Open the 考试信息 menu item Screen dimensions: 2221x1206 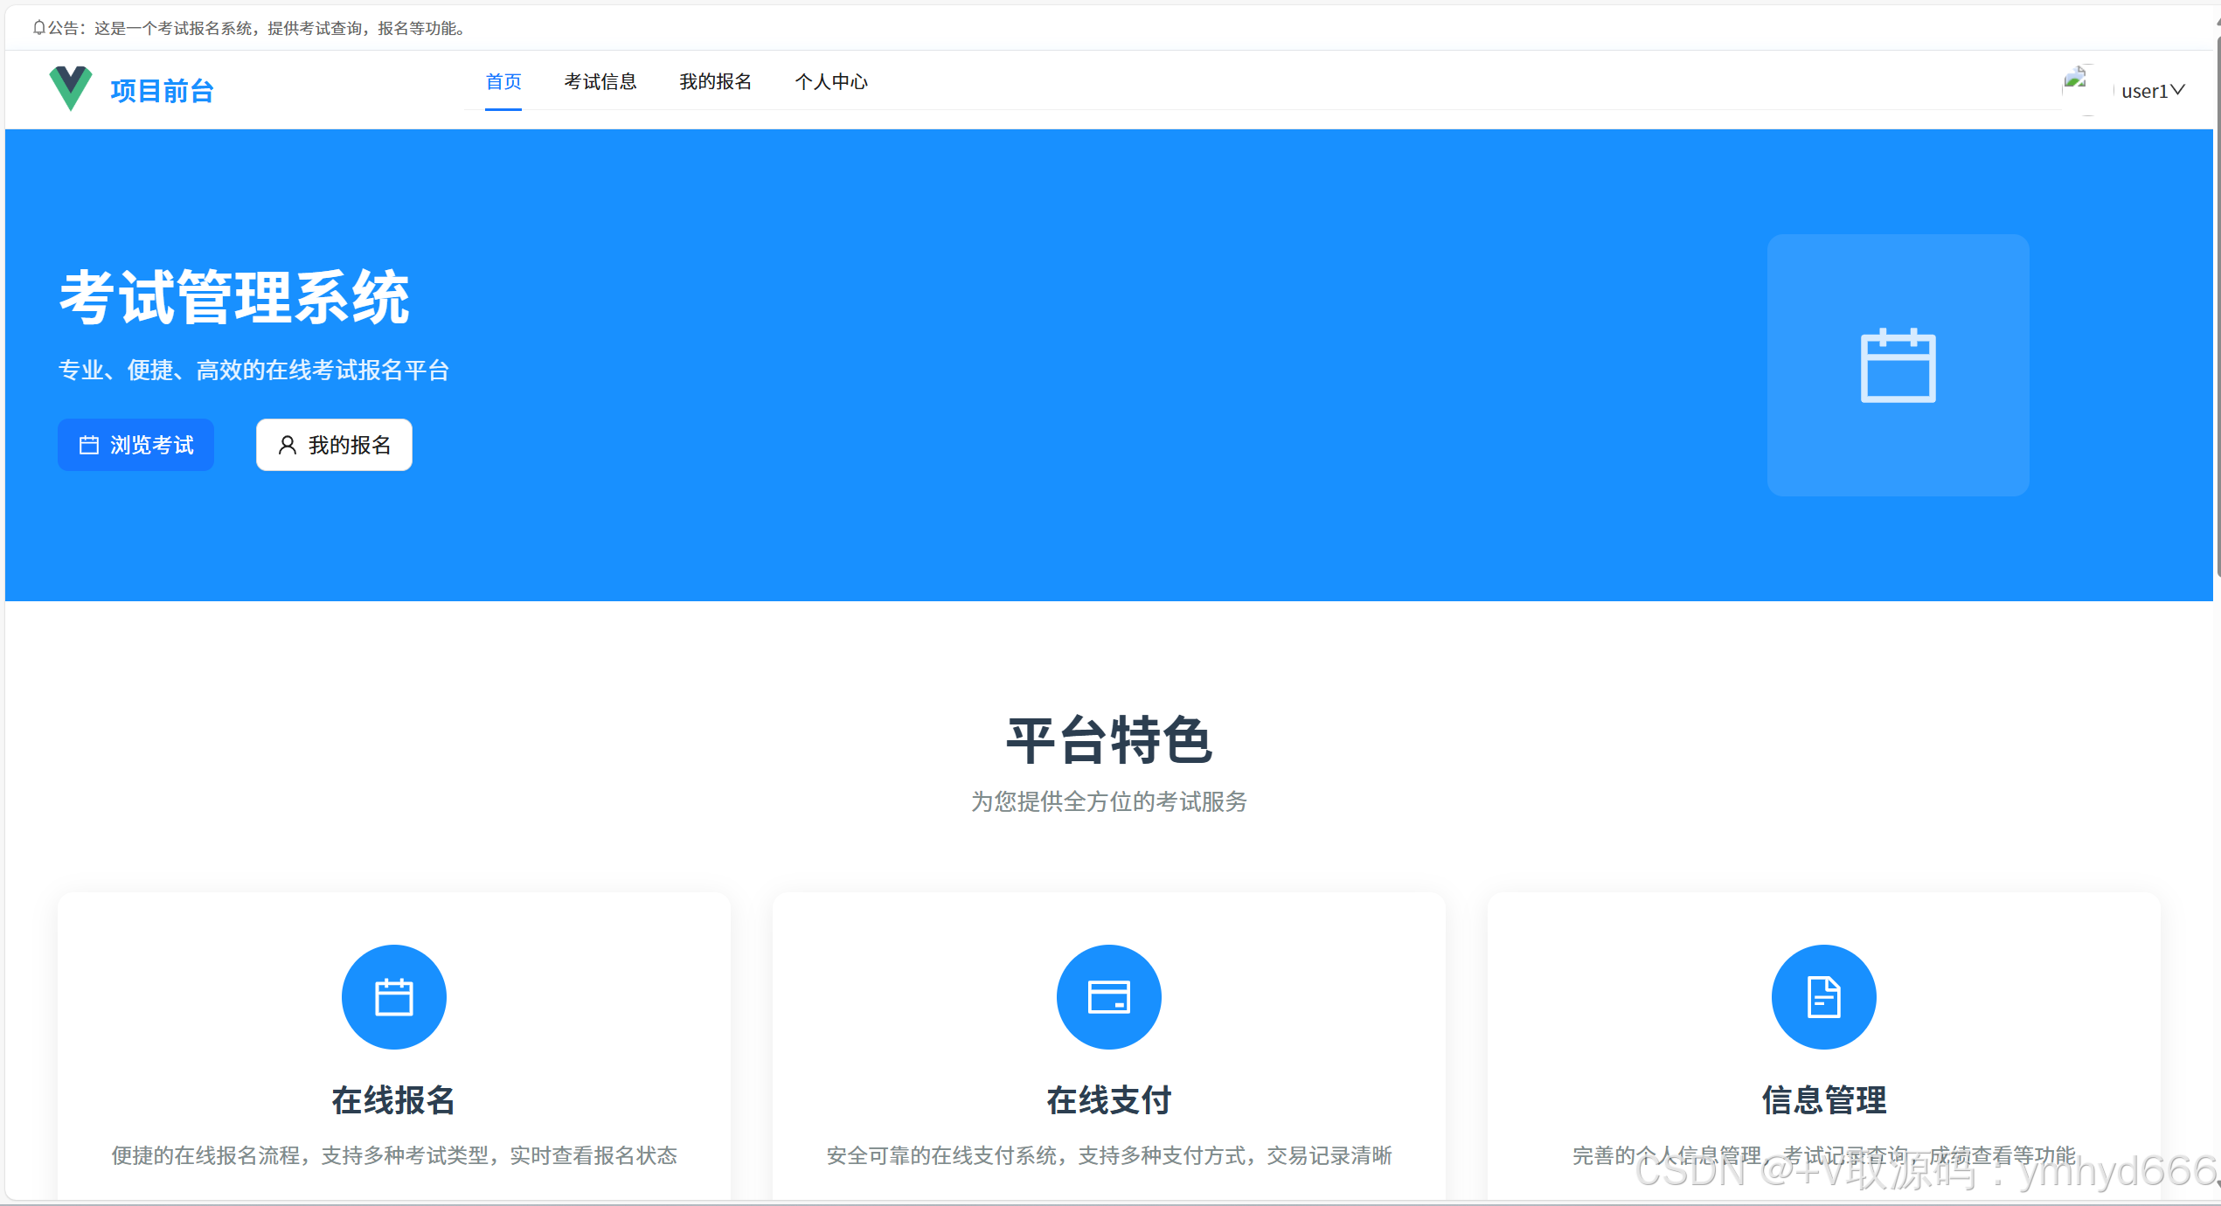pyautogui.click(x=600, y=81)
